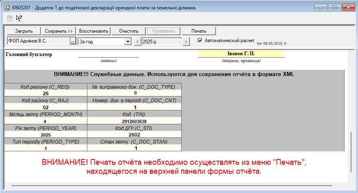Viewport: 358px width, 193px height.
Task: Expand the За год period dropdown
Action: [x=127, y=41]
